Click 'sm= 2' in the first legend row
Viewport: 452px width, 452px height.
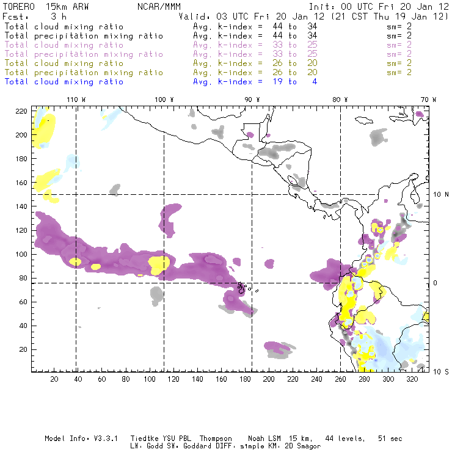(x=399, y=26)
